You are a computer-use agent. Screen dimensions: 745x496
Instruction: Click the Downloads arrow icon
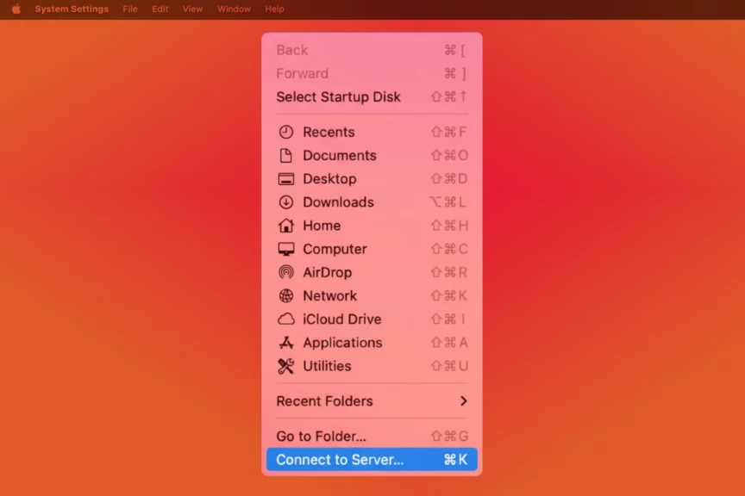(x=286, y=202)
